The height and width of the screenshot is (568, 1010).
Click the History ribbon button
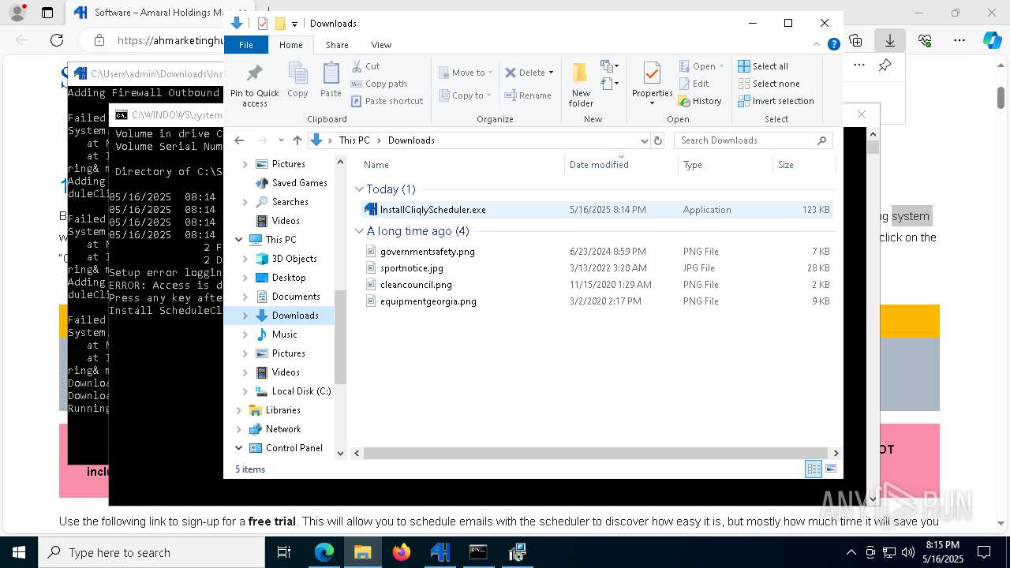click(700, 101)
